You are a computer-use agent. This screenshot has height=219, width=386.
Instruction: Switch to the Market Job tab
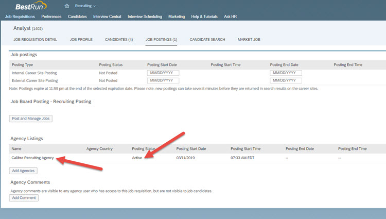249,39
